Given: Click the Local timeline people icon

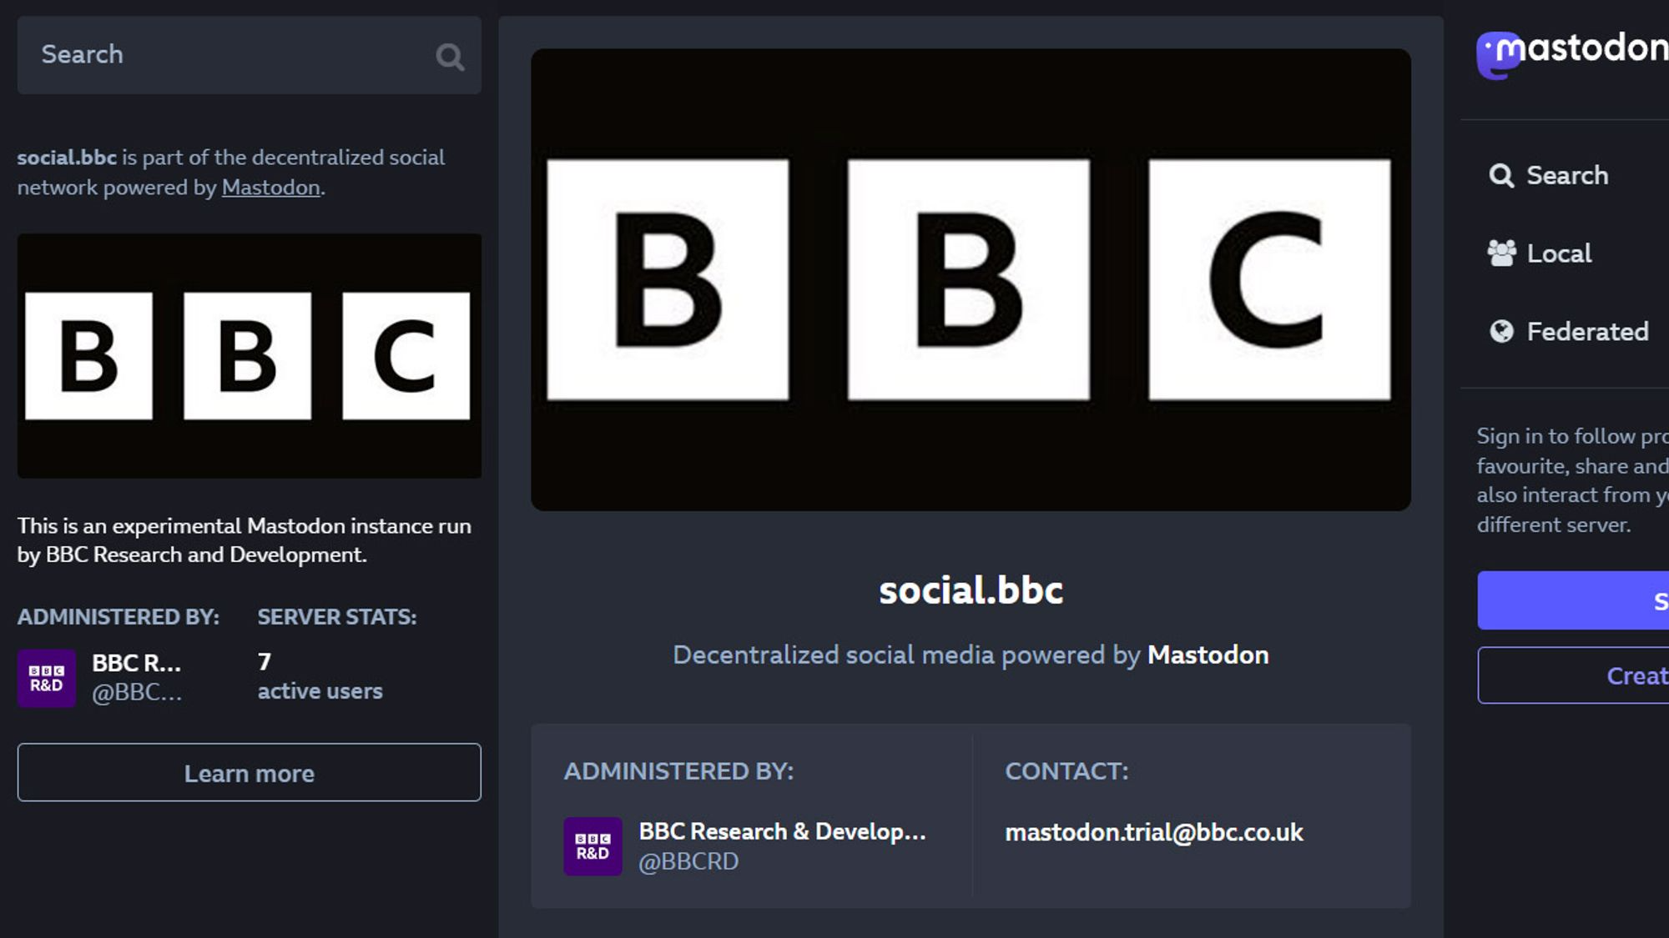Looking at the screenshot, I should (x=1501, y=253).
